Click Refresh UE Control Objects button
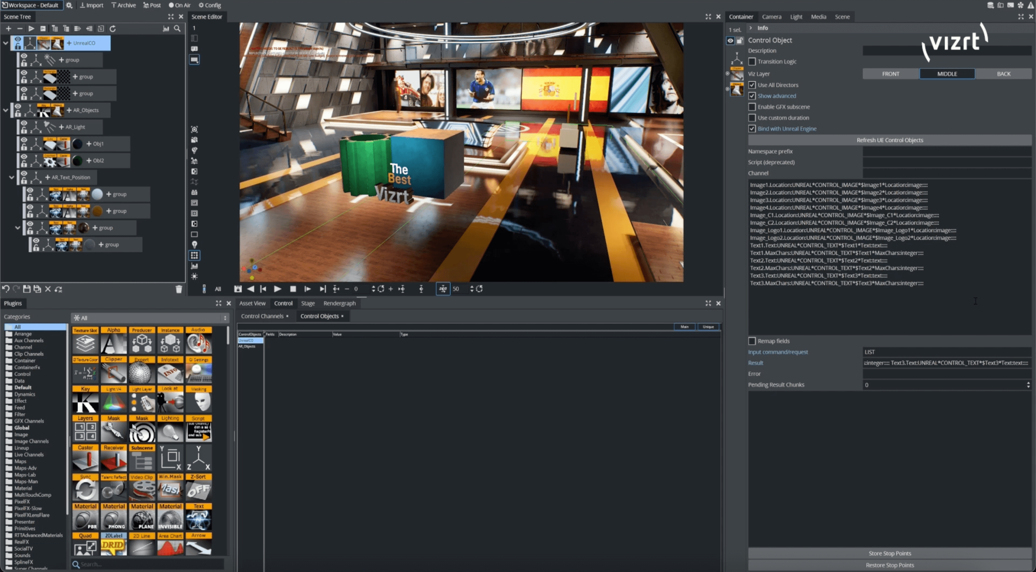1036x572 pixels. pos(890,140)
